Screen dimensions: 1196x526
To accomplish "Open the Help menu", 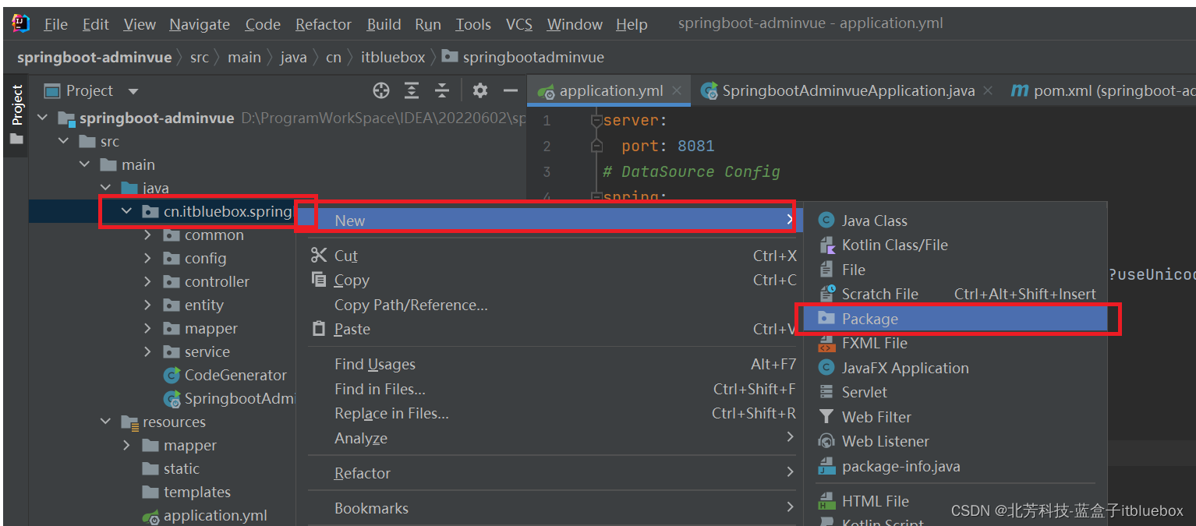I will coord(632,24).
